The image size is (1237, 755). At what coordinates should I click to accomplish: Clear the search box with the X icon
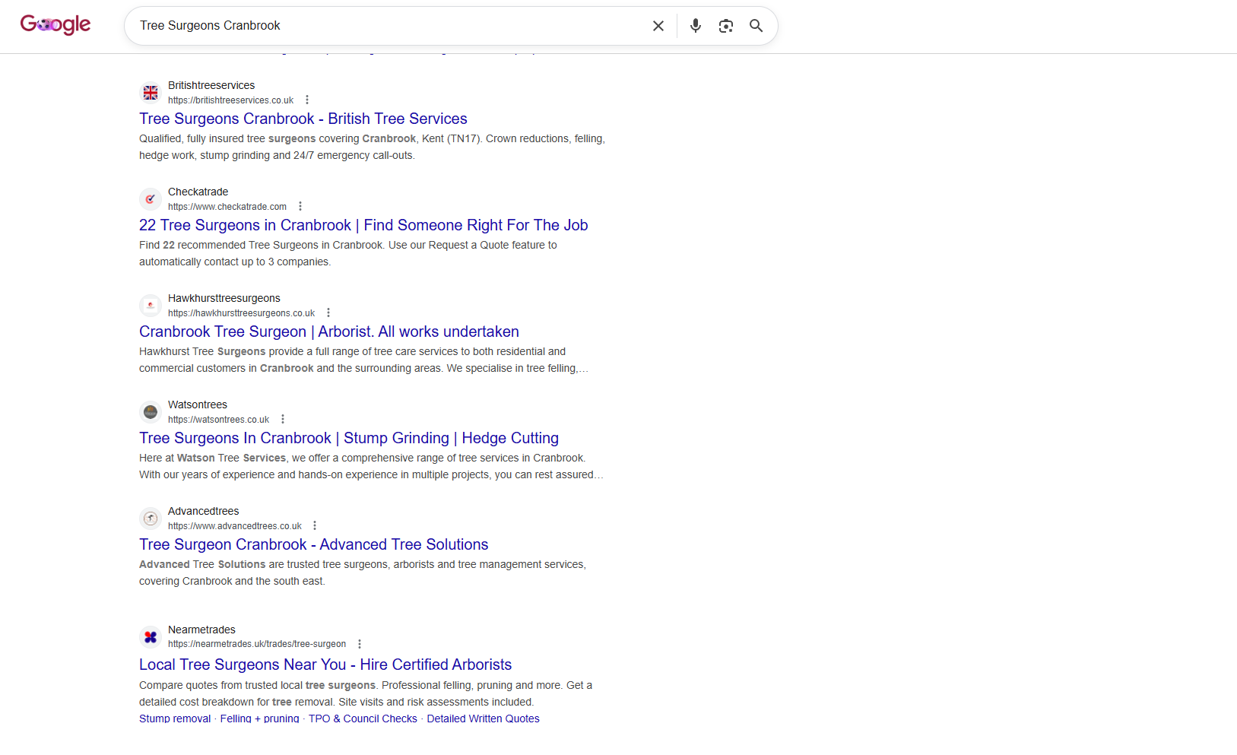pos(658,26)
